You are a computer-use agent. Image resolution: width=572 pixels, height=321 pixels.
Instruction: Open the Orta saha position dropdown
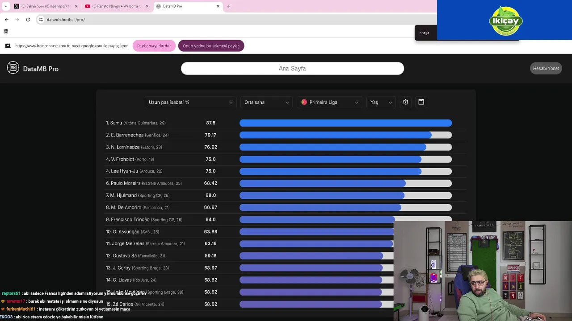pos(266,102)
